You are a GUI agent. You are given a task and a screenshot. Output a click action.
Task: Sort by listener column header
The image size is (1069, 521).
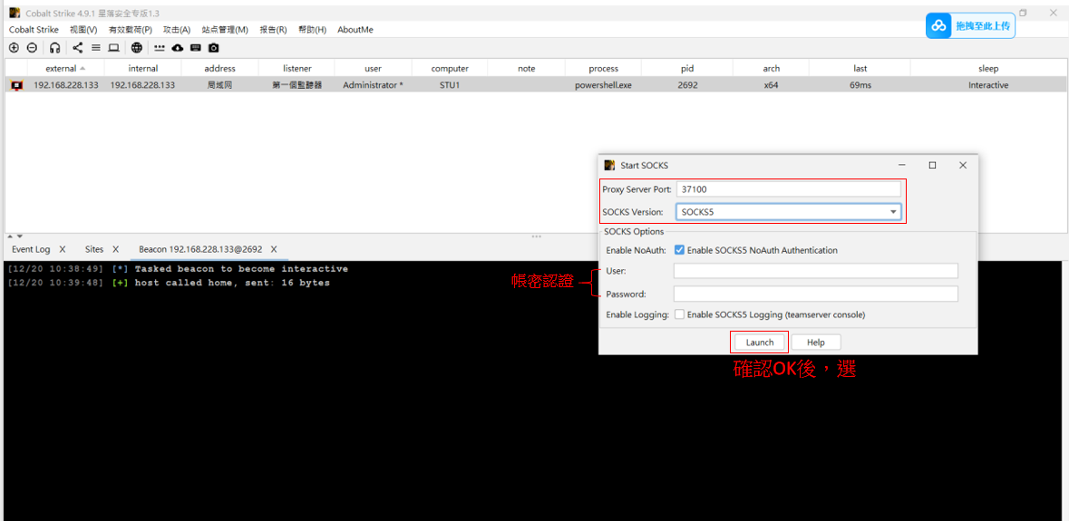point(297,68)
